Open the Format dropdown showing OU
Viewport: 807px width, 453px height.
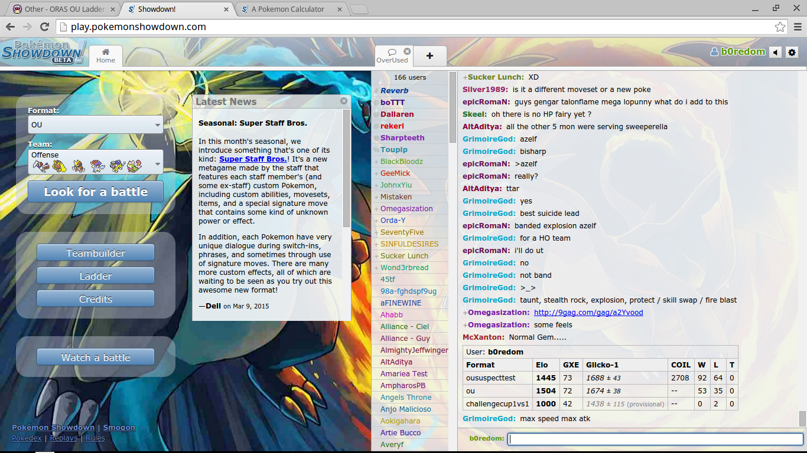(96, 124)
